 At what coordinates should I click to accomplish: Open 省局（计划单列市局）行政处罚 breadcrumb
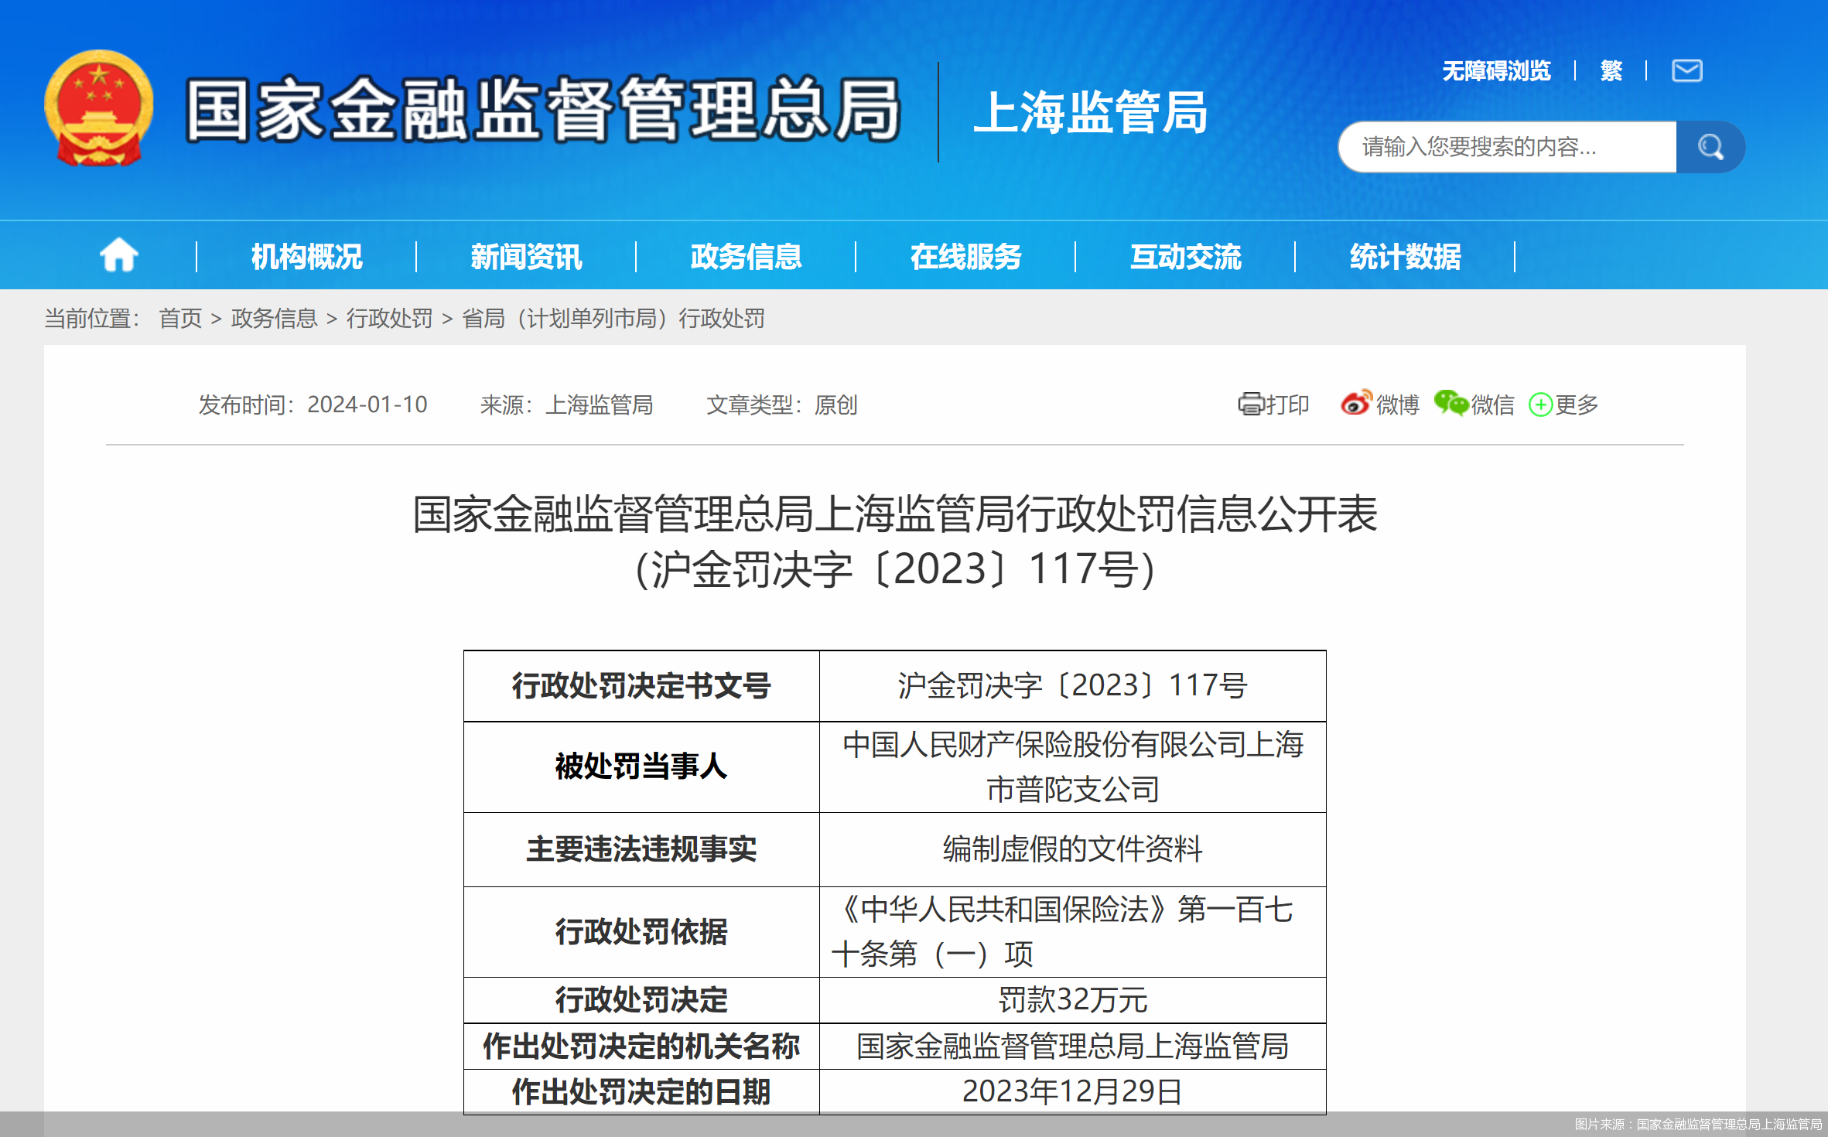click(613, 318)
